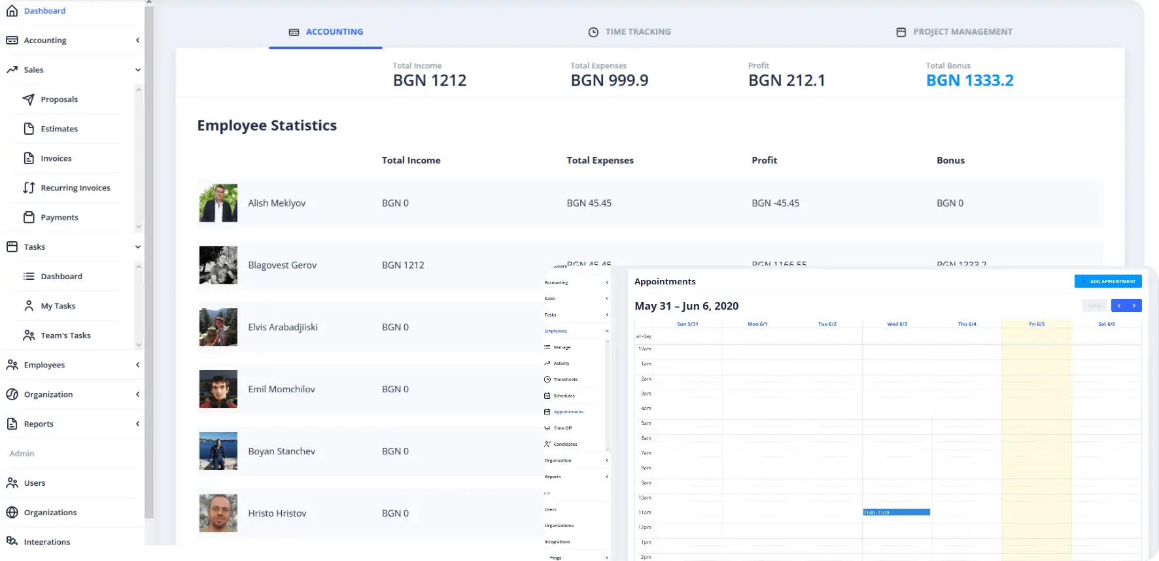Click the Dashboard home icon
This screenshot has width=1159, height=561.
(12, 10)
